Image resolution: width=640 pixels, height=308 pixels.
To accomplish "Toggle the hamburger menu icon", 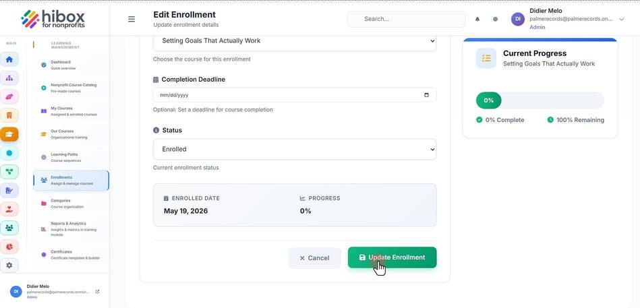I will click(x=132, y=19).
